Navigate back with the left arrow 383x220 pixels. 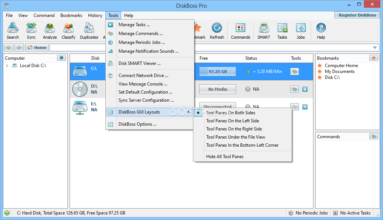8,48
